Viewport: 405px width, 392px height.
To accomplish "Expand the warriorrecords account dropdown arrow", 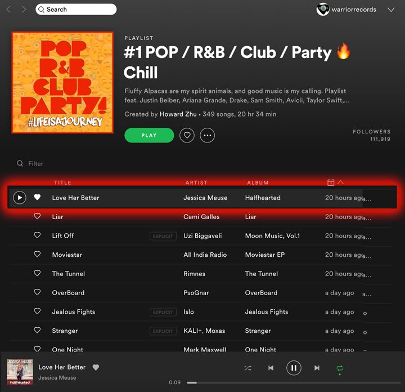I will (x=391, y=10).
